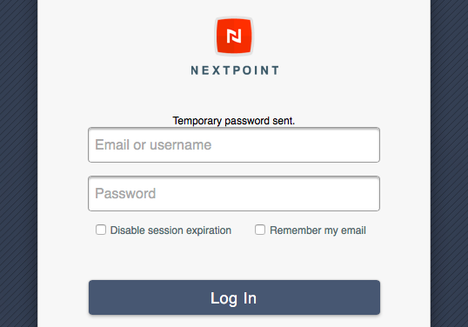Click placeholder text "Email or username"
Image resolution: width=468 pixels, height=327 pixels.
tap(153, 145)
